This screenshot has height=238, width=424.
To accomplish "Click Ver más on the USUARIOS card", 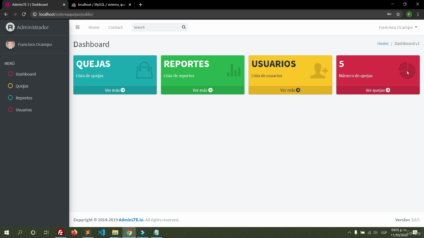I will click(290, 90).
